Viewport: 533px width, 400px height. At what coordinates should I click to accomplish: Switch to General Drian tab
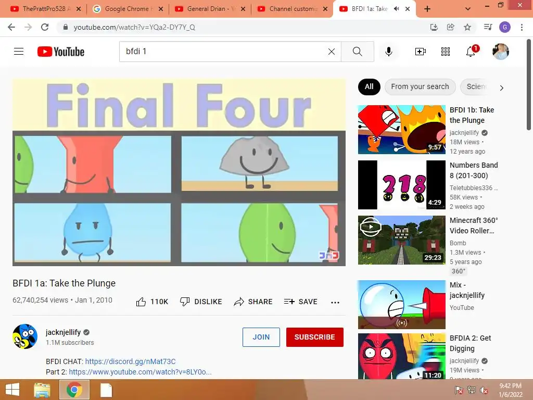coord(209,9)
